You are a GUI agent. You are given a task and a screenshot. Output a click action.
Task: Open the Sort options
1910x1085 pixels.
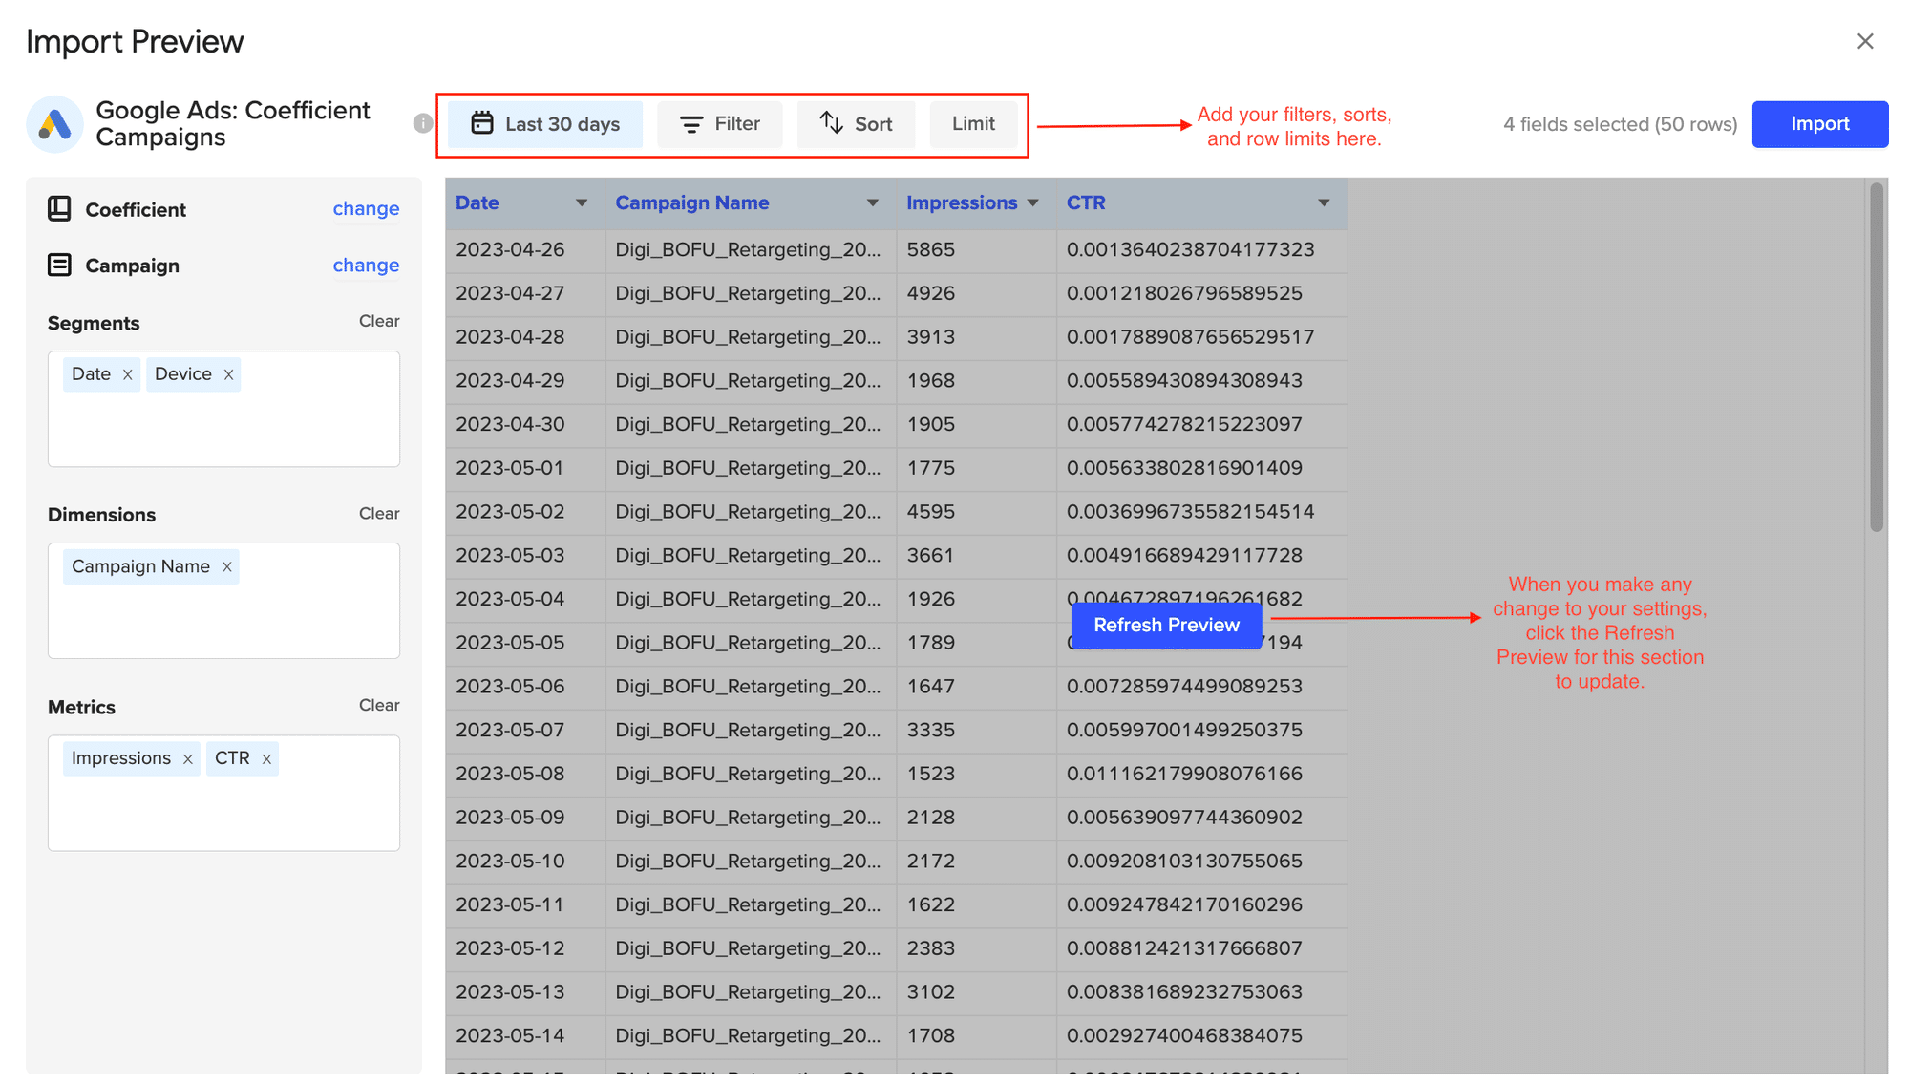click(x=856, y=124)
